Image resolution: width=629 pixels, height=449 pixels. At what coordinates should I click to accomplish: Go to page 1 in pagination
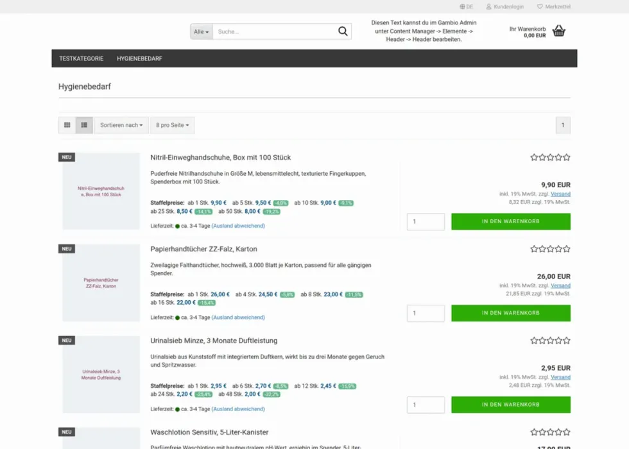tap(563, 125)
